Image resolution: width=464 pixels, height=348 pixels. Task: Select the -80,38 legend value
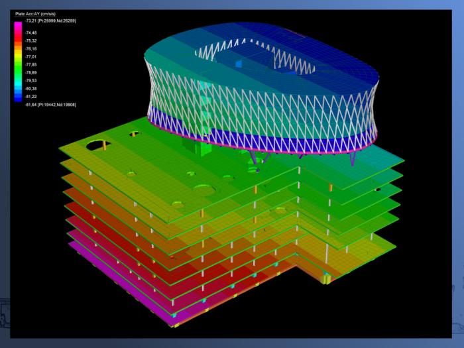31,88
